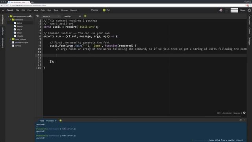Screen dimensions: 252x142
Task: Run the project with green Run button
Action: click(x=107, y=10)
